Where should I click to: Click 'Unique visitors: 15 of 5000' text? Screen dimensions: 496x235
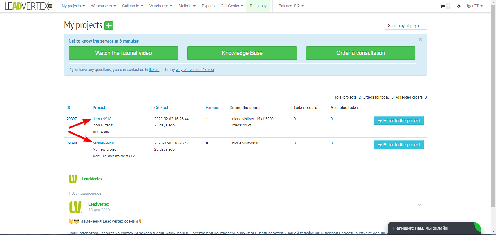click(x=251, y=119)
